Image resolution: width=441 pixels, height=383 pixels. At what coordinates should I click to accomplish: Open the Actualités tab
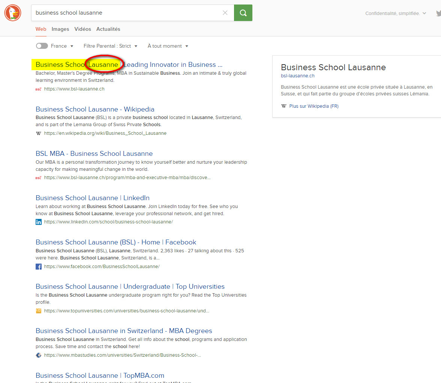(108, 29)
